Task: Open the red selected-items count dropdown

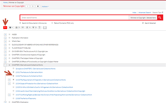Action: [x=5, y=28]
